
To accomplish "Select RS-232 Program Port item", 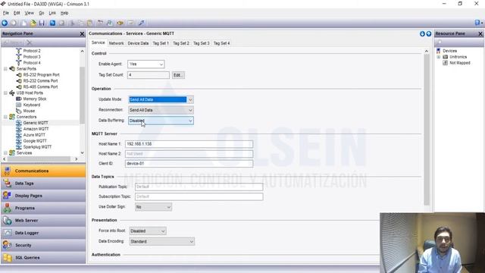I will (41, 75).
